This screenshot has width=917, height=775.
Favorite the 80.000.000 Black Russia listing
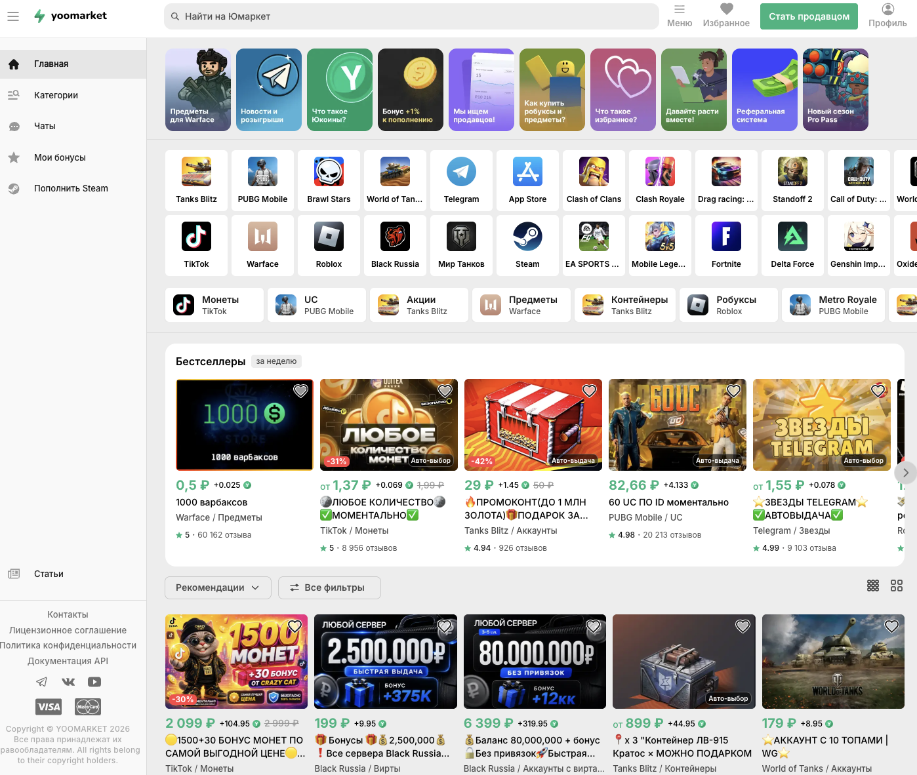point(593,626)
